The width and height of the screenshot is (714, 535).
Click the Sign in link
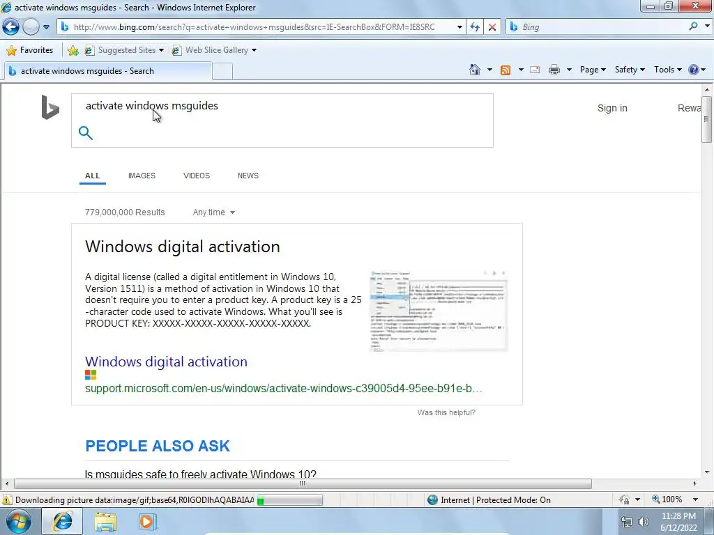(x=612, y=108)
